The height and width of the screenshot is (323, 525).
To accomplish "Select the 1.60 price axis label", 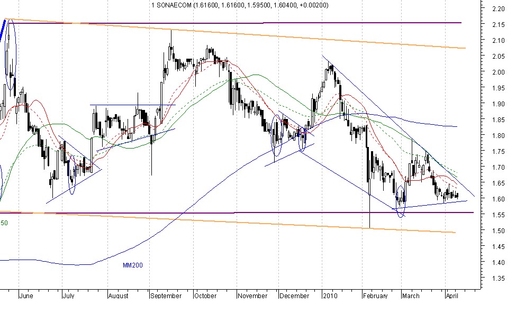I will point(498,199).
